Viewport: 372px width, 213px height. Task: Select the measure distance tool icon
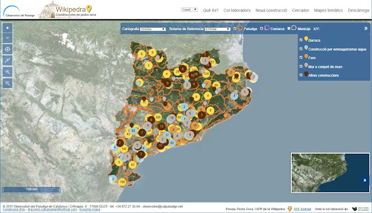pos(8,60)
